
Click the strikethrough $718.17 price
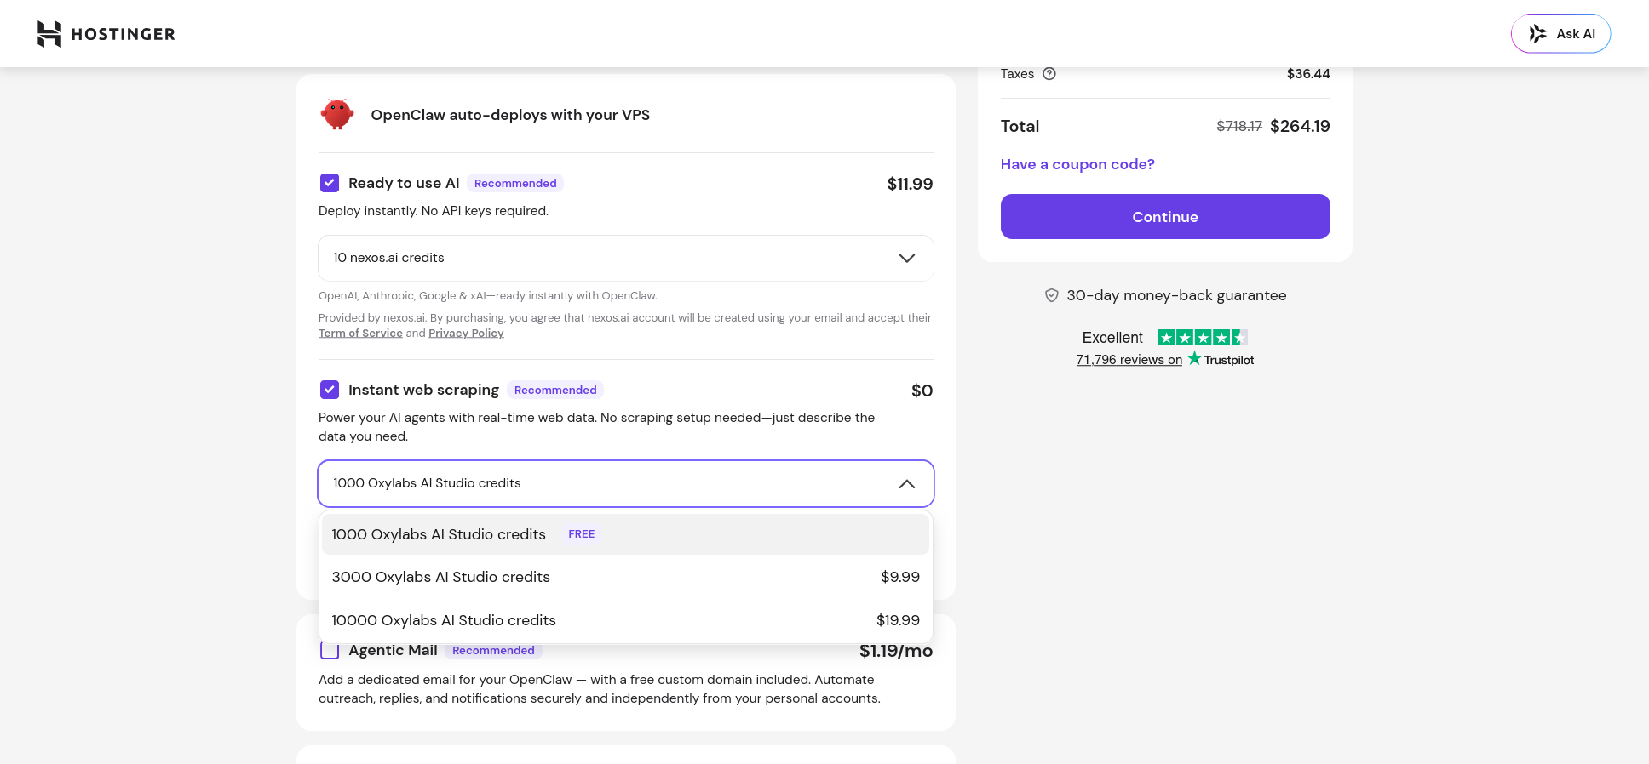click(1239, 126)
